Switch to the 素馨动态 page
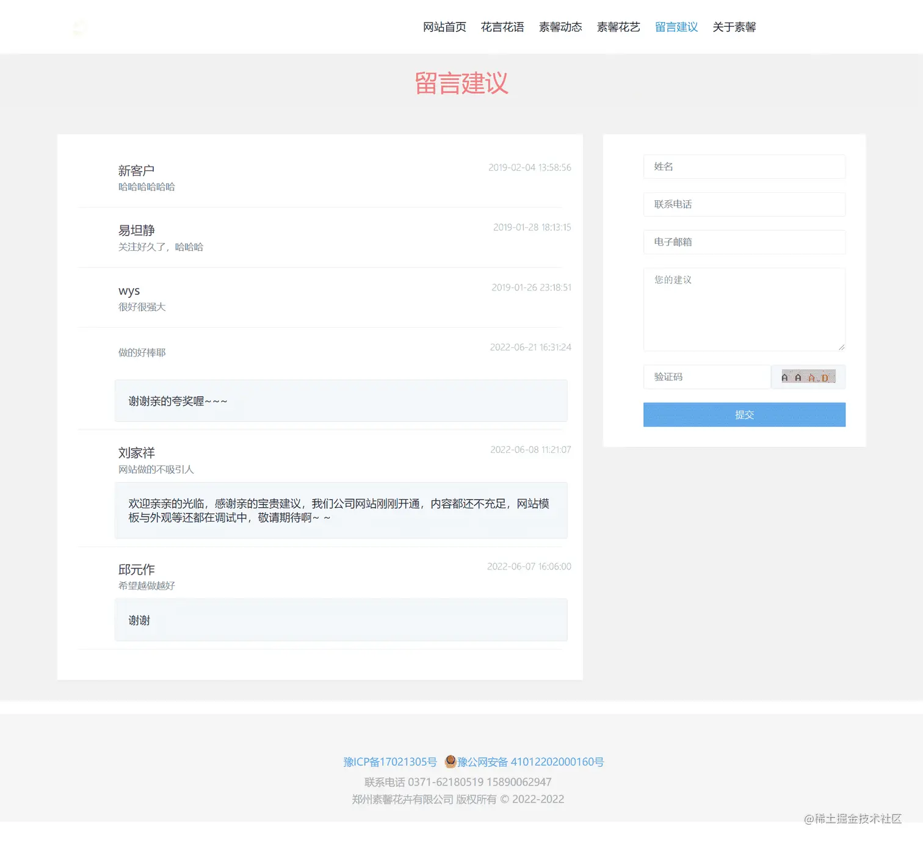Screen dimensions: 923x846 point(560,27)
